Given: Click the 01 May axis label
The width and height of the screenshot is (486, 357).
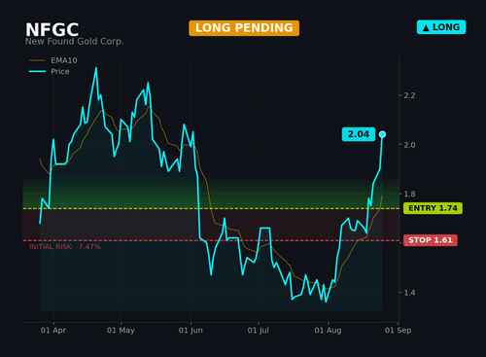Looking at the screenshot, I should click(x=121, y=331).
